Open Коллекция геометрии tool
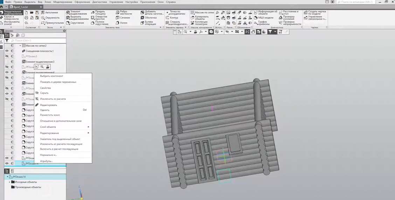This screenshot has height=200, width=395. (199, 23)
